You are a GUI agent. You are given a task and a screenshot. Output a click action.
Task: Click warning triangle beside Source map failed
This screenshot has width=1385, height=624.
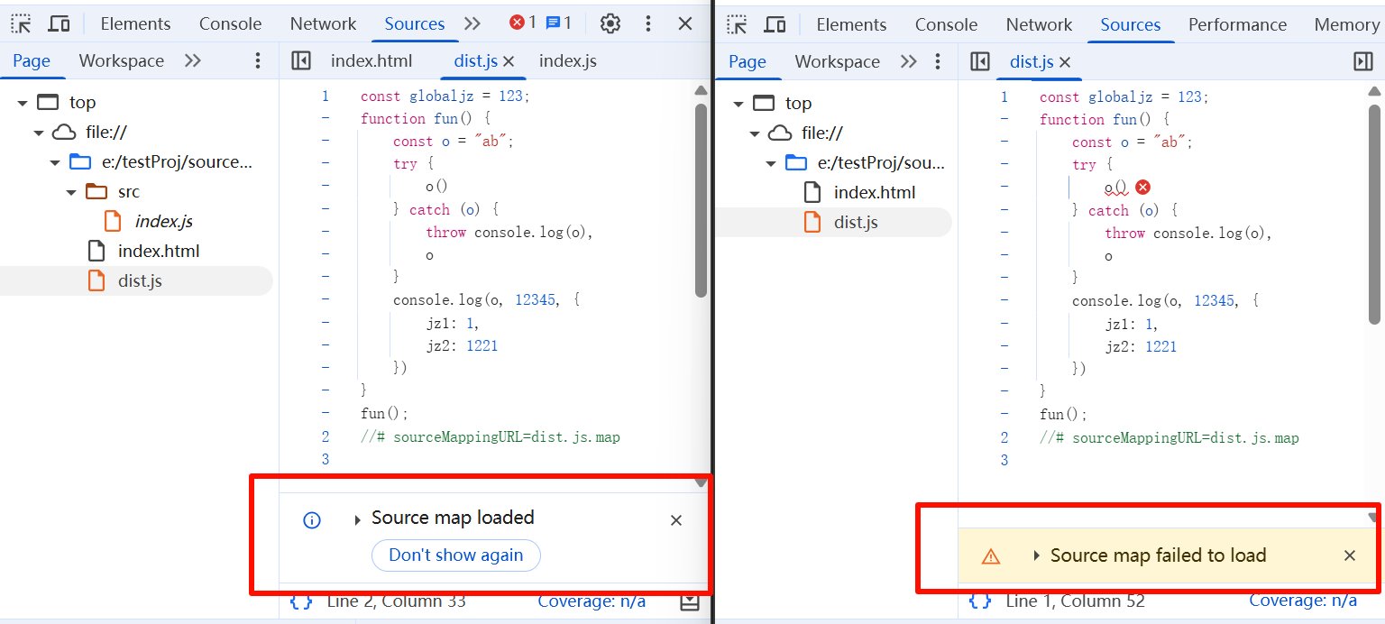point(991,556)
